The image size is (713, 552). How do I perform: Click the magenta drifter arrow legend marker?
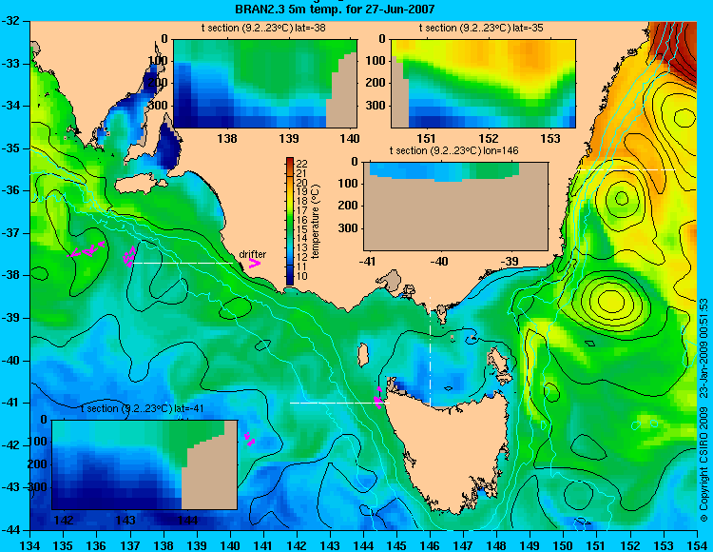pos(254,264)
